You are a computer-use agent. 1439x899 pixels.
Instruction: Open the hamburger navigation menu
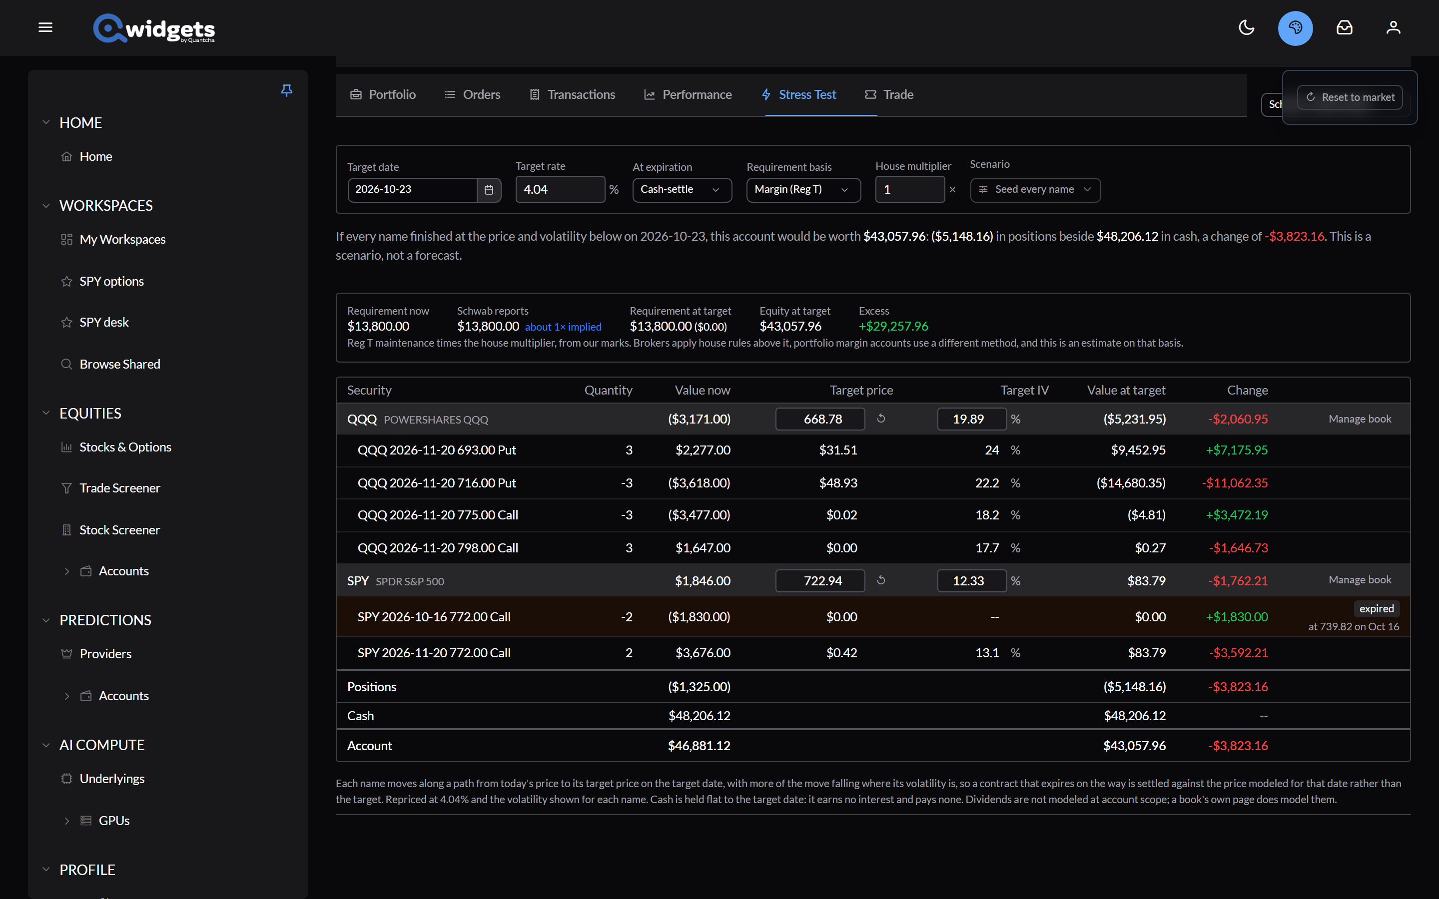[x=45, y=27]
